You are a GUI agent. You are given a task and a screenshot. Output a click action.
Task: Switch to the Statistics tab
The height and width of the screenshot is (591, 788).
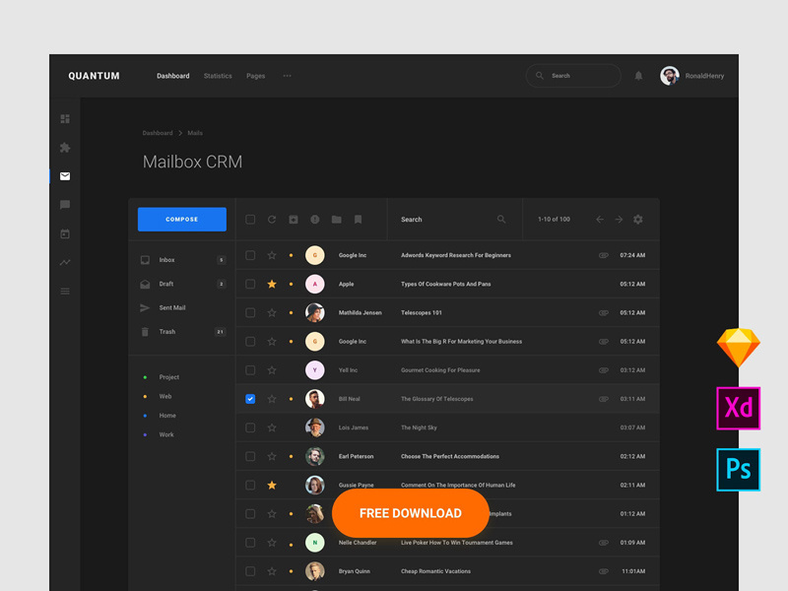[218, 75]
